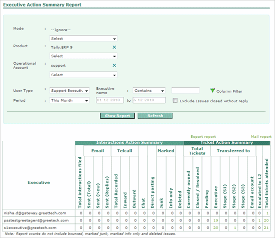The height and width of the screenshot is (238, 275).
Task: Click Total interactions filed column header
Action: pyautogui.click(x=80, y=182)
